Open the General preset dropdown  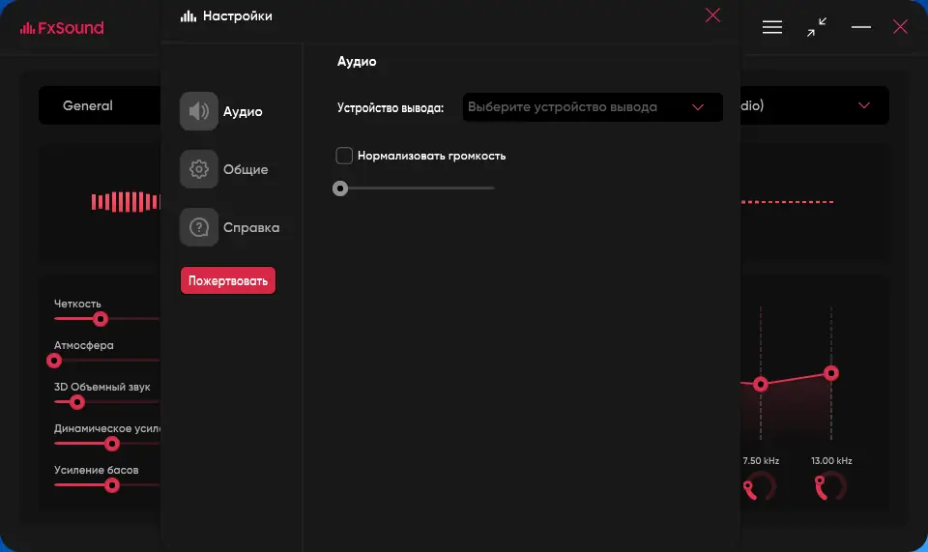(x=97, y=105)
